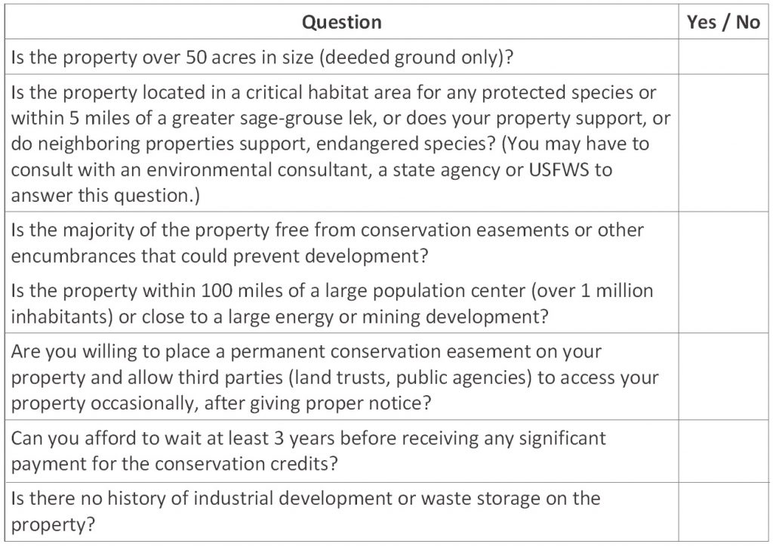Click the answer cell for the industrial development question
The width and height of the screenshot is (773, 547).
tap(722, 511)
